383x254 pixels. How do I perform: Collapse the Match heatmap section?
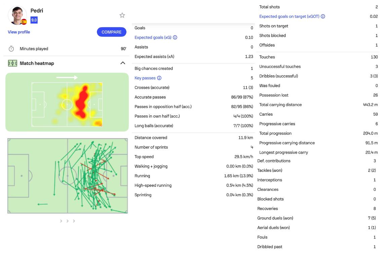click(x=123, y=63)
